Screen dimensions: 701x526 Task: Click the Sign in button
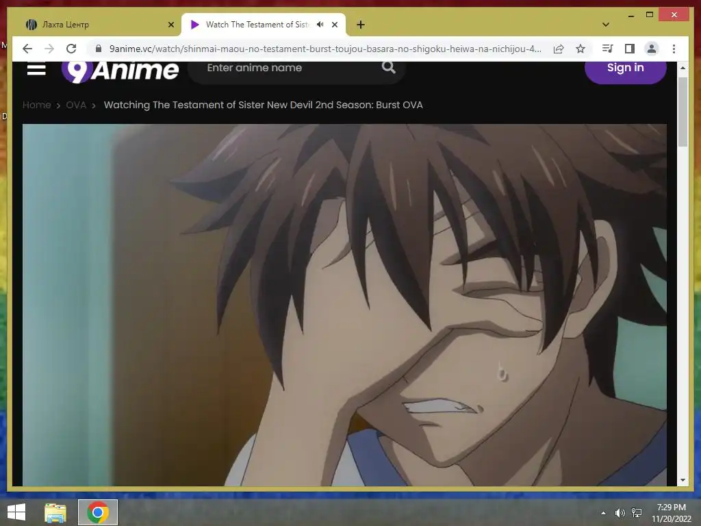pos(625,70)
